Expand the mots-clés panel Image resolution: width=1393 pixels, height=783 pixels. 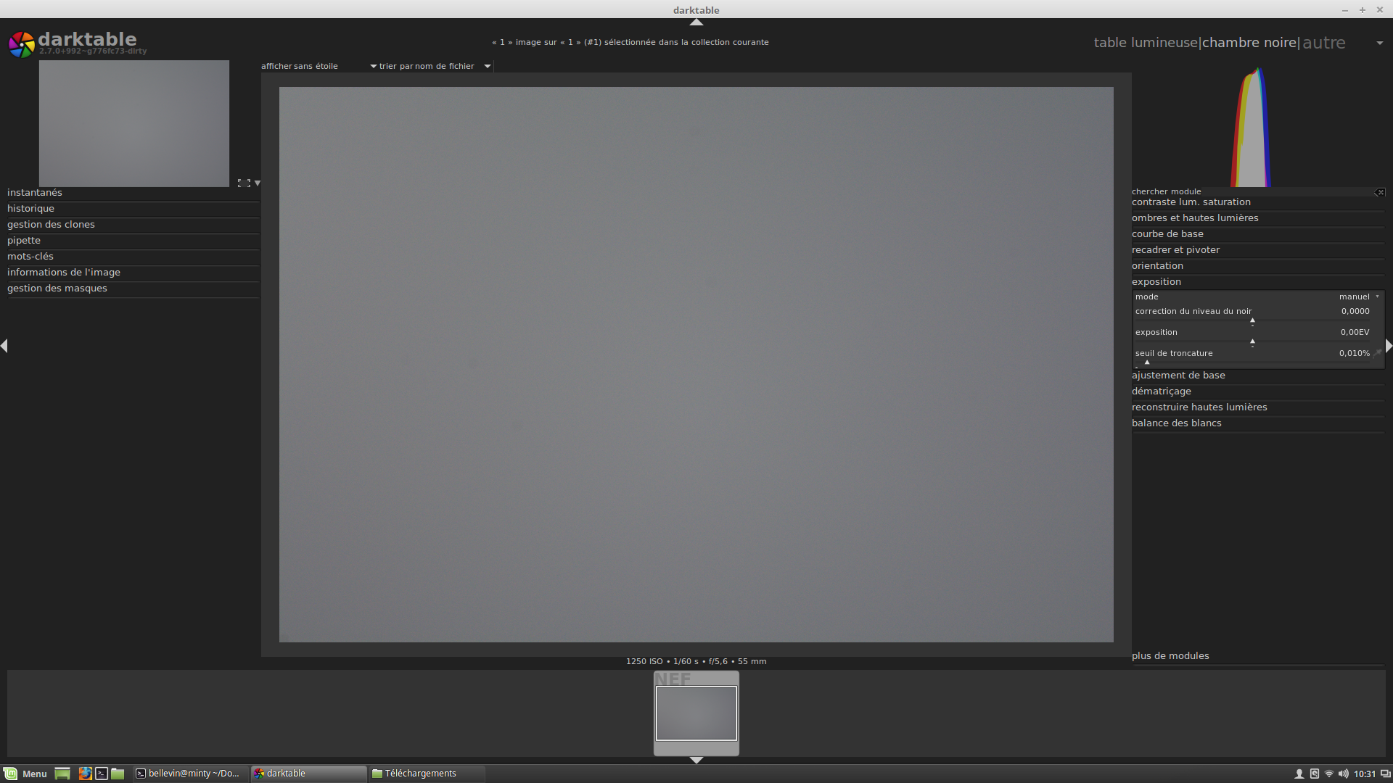(x=133, y=257)
